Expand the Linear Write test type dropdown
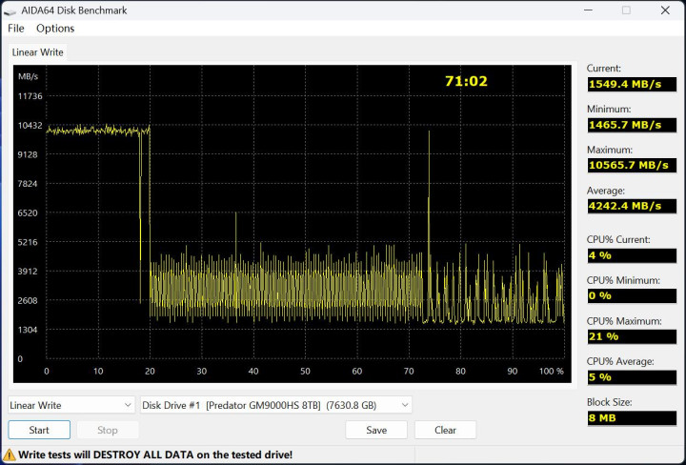The height and width of the screenshot is (465, 686). 71,405
